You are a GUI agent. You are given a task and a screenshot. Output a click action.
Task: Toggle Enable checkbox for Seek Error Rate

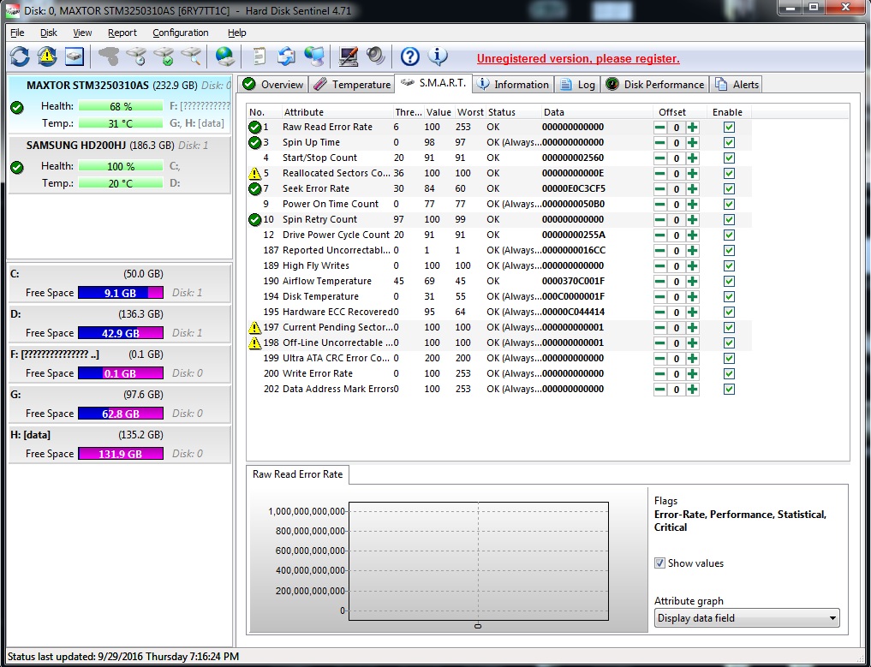tap(729, 188)
